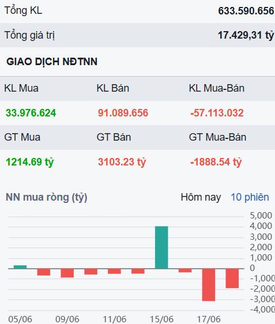Click the Tổng giá trị label

(29, 35)
